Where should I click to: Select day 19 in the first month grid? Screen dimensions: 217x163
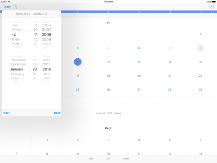tap(108, 76)
